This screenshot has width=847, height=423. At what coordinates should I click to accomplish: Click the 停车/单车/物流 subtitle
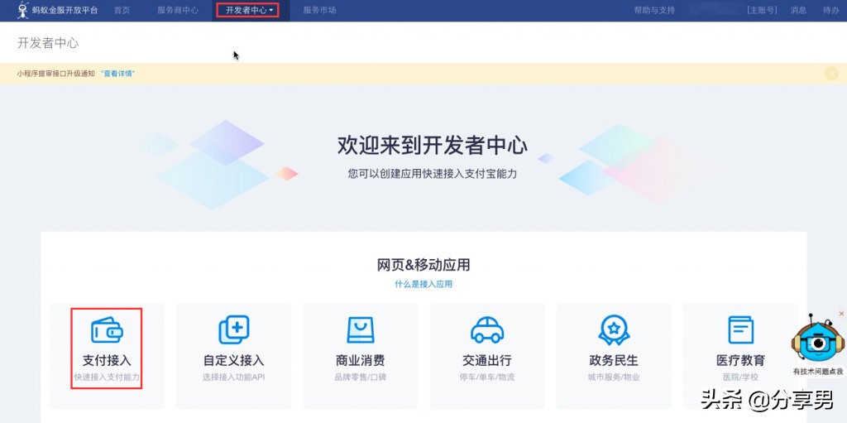pos(487,377)
